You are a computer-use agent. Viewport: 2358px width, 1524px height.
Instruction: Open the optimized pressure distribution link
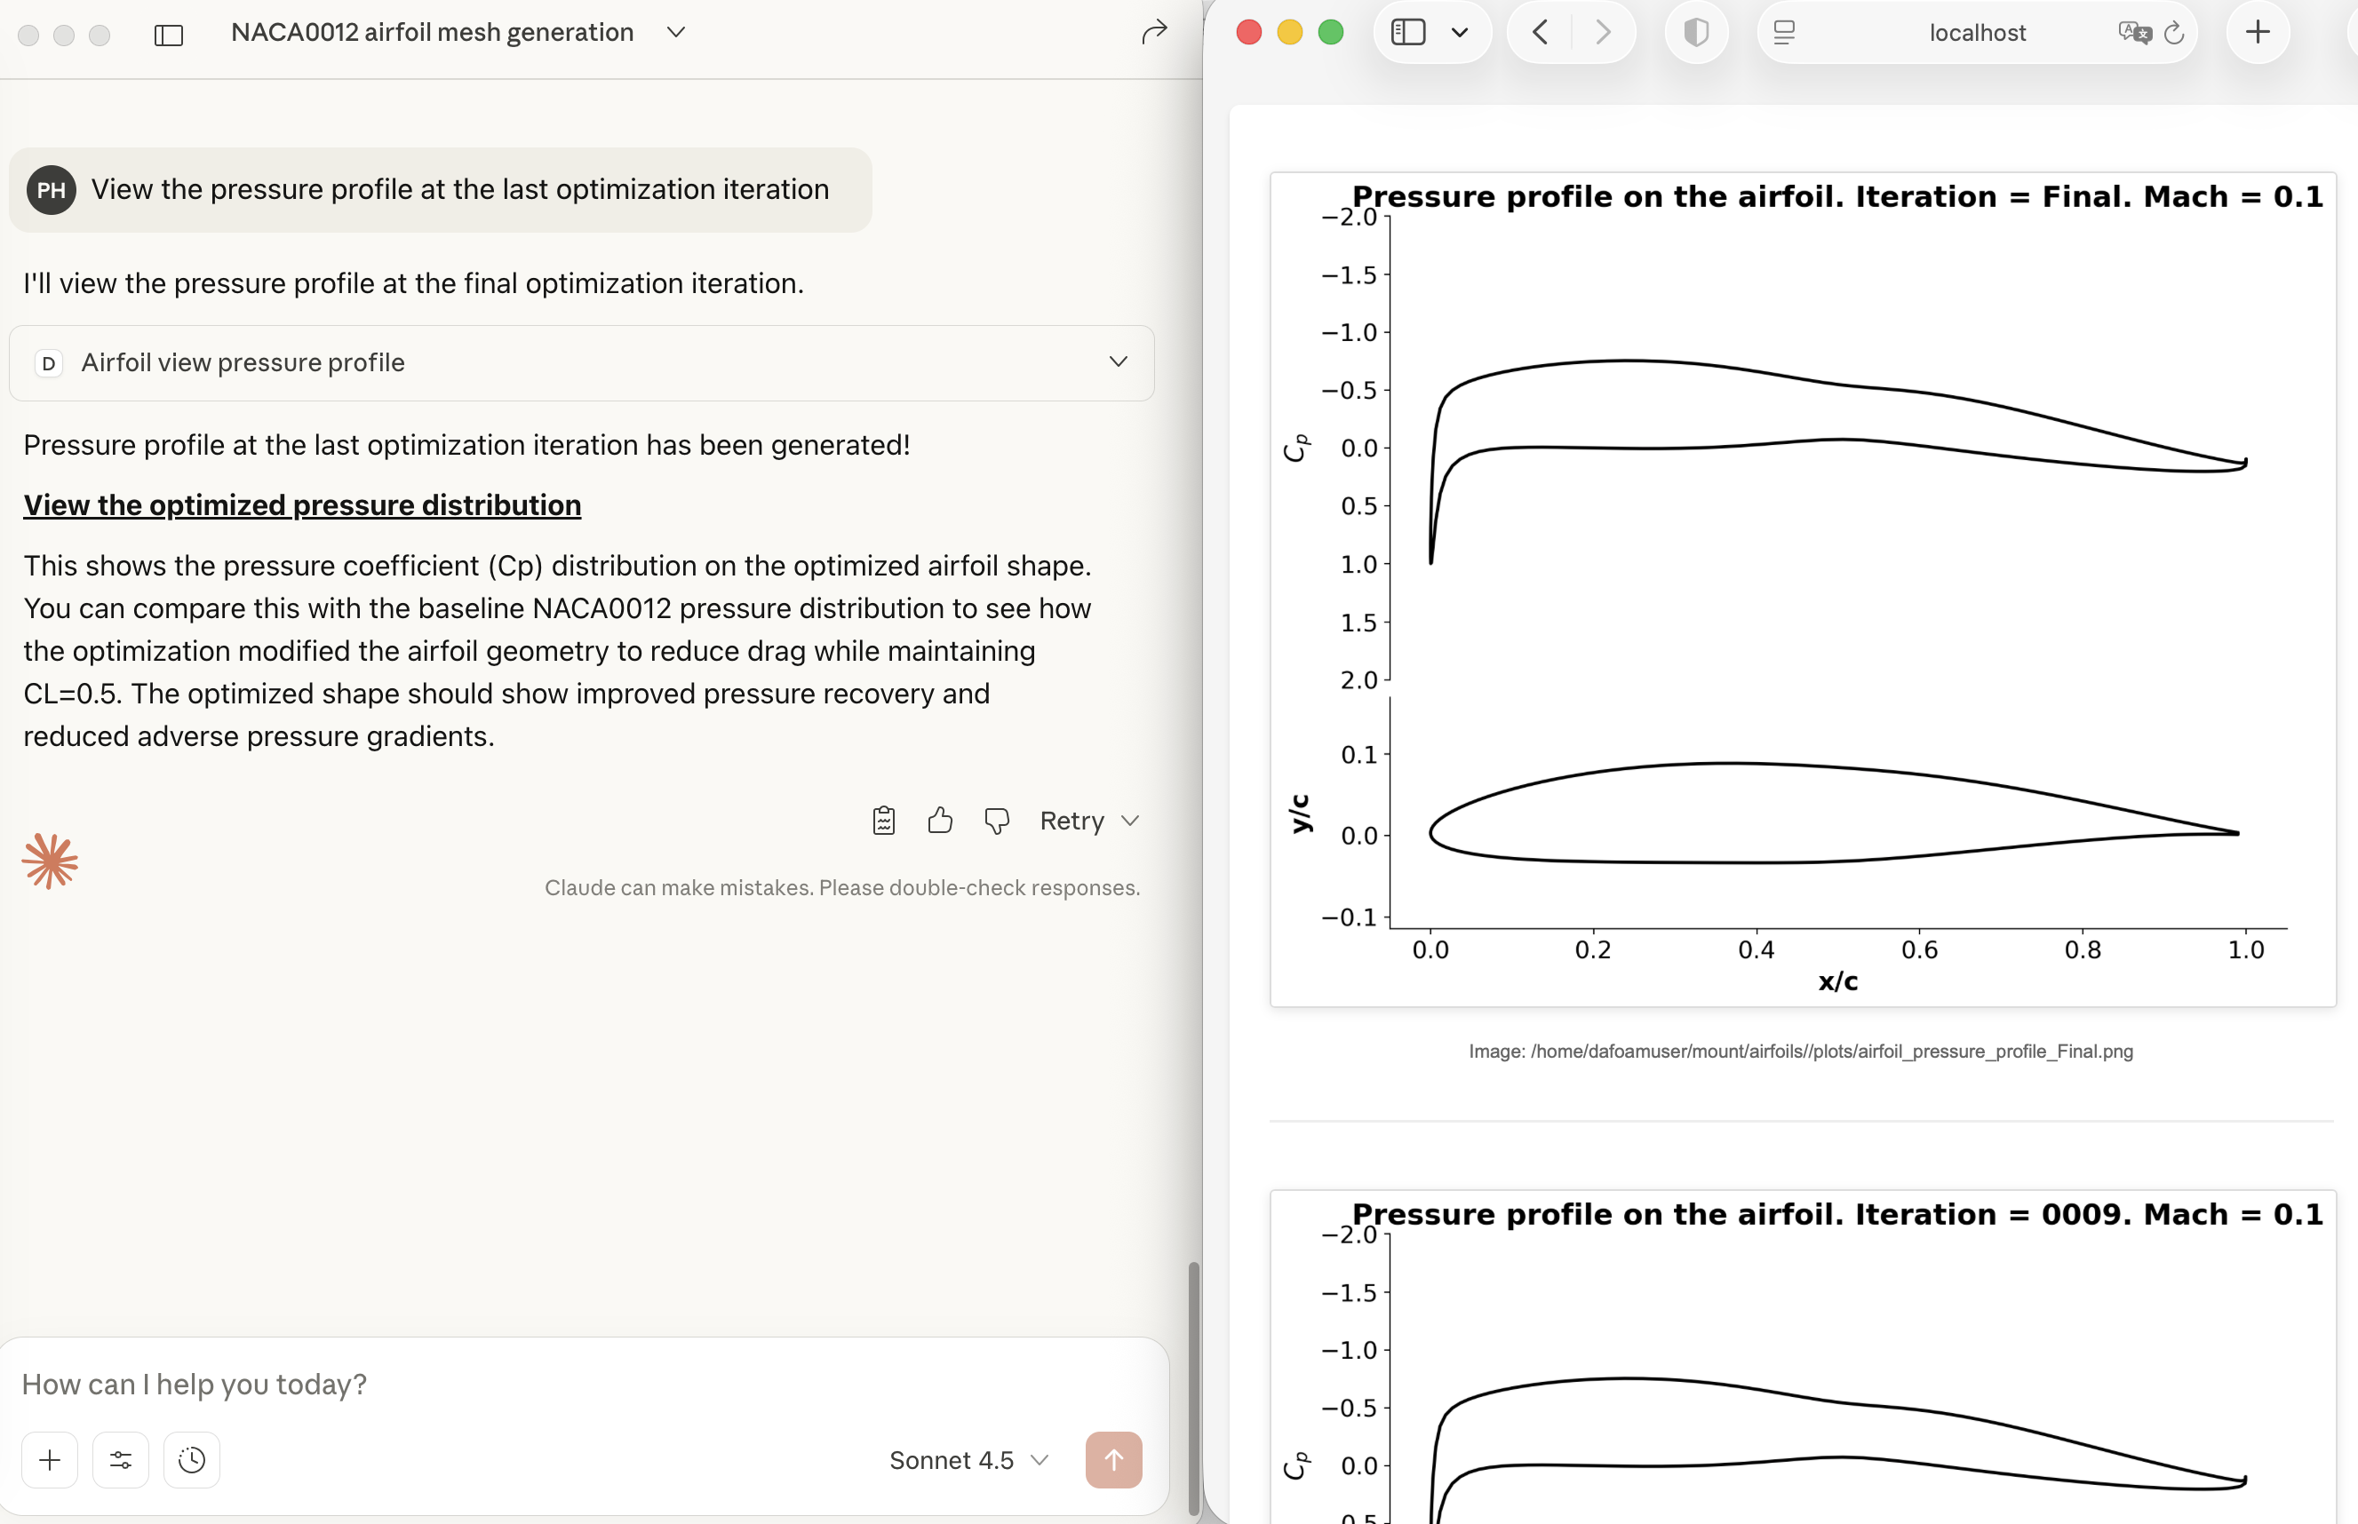[x=302, y=504]
